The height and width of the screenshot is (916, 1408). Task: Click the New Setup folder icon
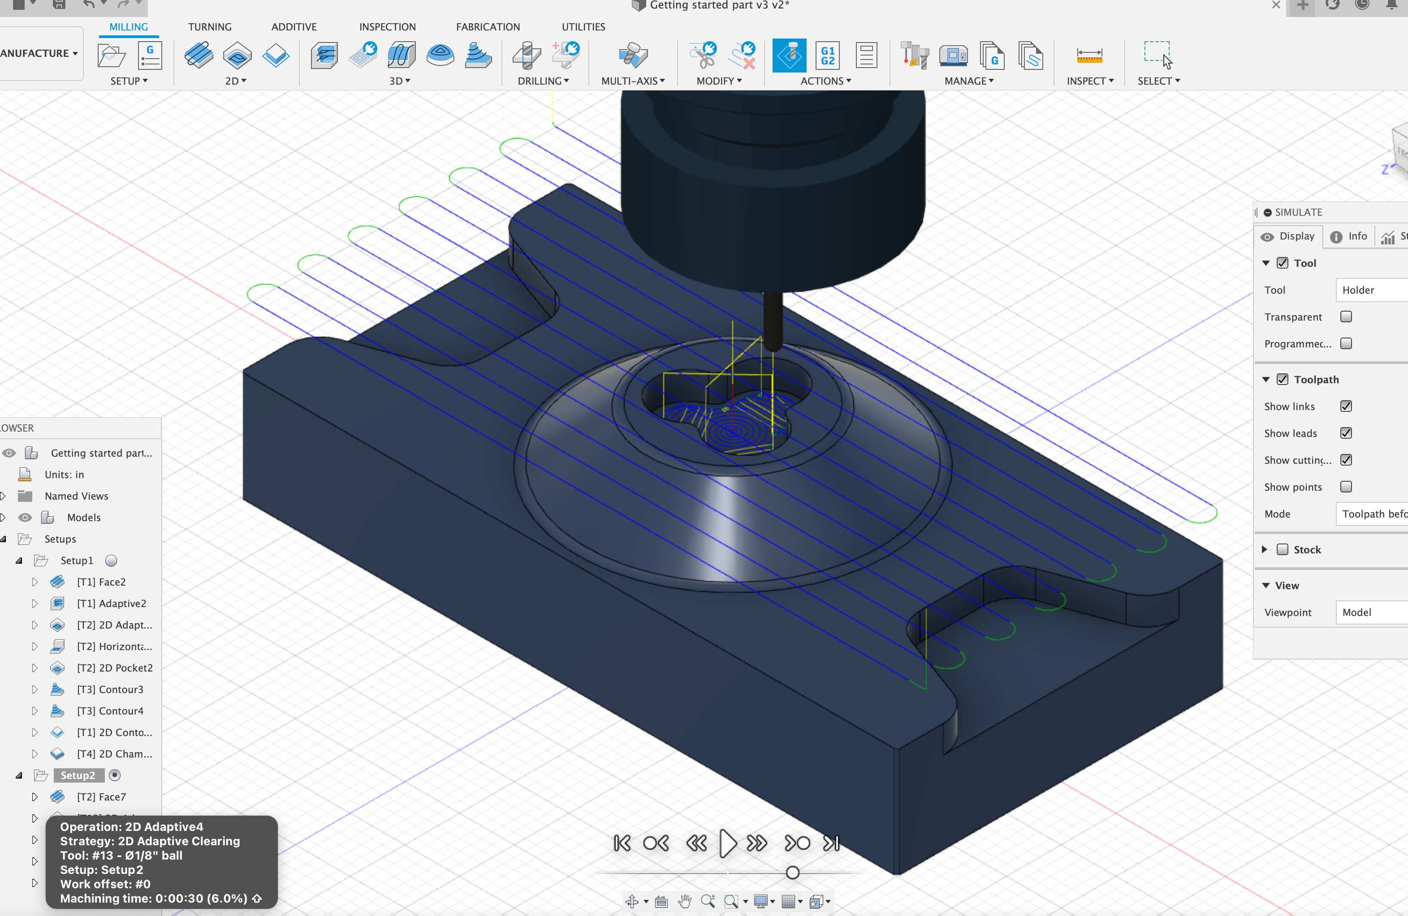tap(111, 56)
